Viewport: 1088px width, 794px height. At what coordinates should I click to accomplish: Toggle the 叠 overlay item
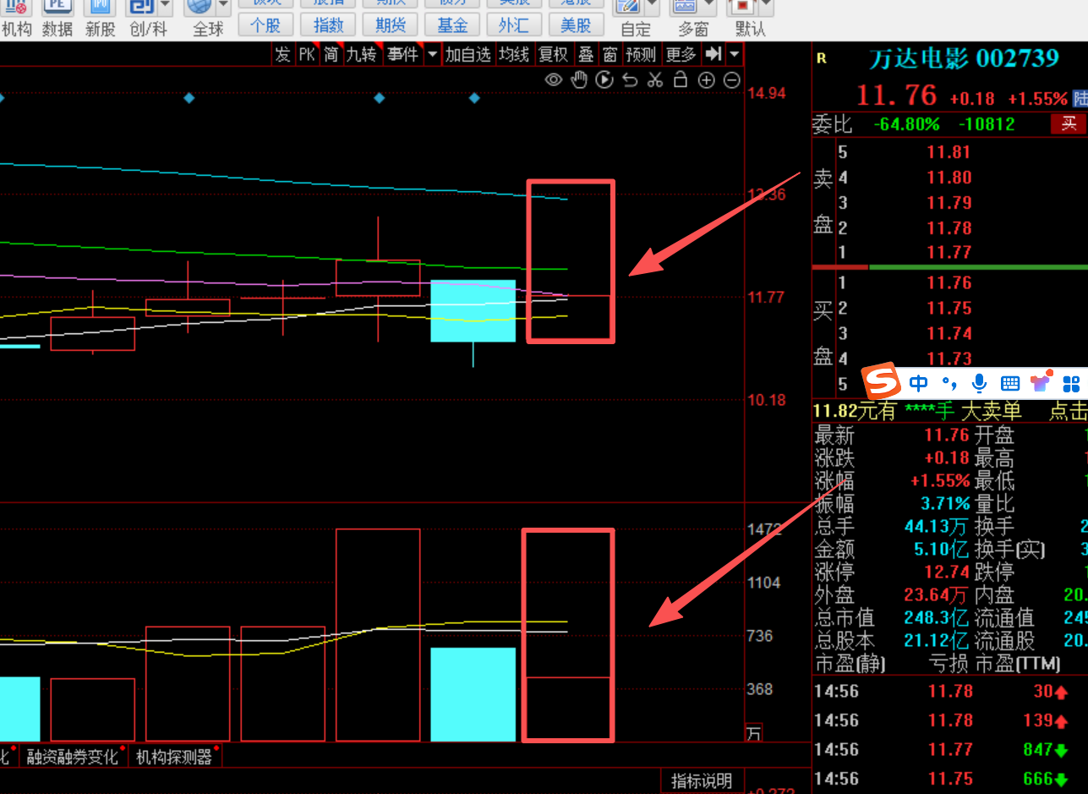[586, 55]
